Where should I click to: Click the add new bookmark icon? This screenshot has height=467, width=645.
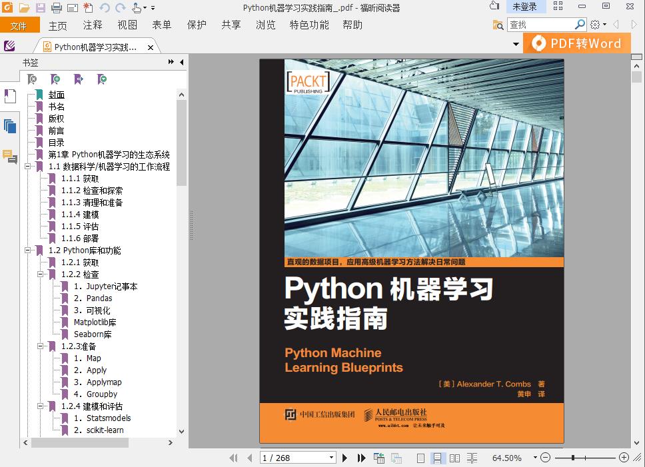[55, 79]
